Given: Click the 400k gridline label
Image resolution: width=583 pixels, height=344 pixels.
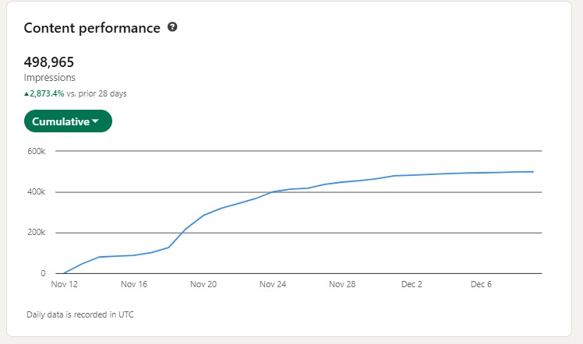Looking at the screenshot, I should click(x=37, y=192).
